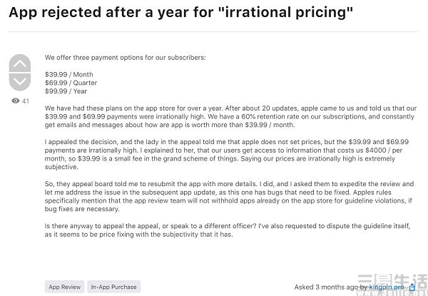The image size is (428, 296).
Task: Select the "$99.99 / Year" price line
Action: point(66,91)
